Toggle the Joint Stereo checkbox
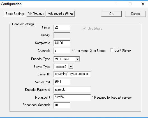Screen dimensions: 148x118 pos(112,50)
